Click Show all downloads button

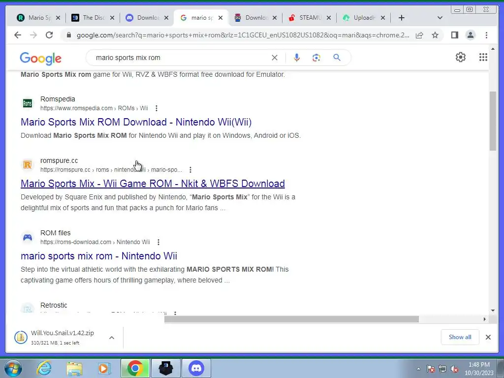(460, 337)
